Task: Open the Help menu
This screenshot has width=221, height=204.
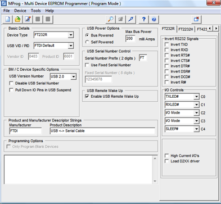Action: coord(49,11)
